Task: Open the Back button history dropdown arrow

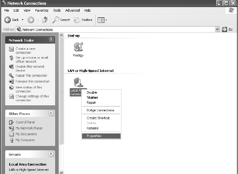Action: [x=23, y=20]
